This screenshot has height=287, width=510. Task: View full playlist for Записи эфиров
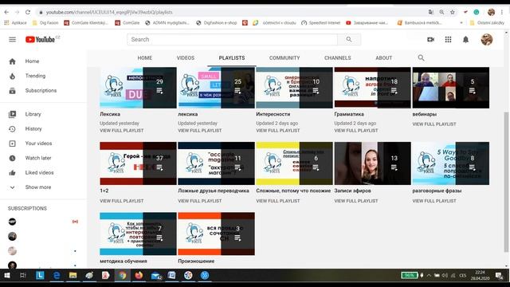point(356,201)
